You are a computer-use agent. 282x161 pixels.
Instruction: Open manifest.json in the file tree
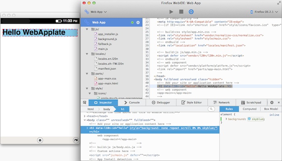106,68
